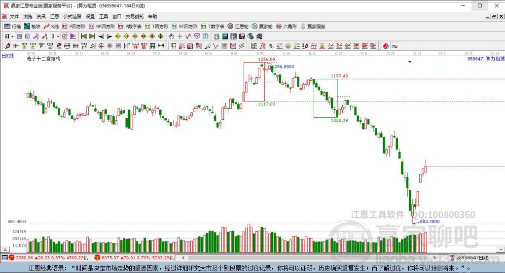Select the triangle ruler drawing tool

click(93, 46)
